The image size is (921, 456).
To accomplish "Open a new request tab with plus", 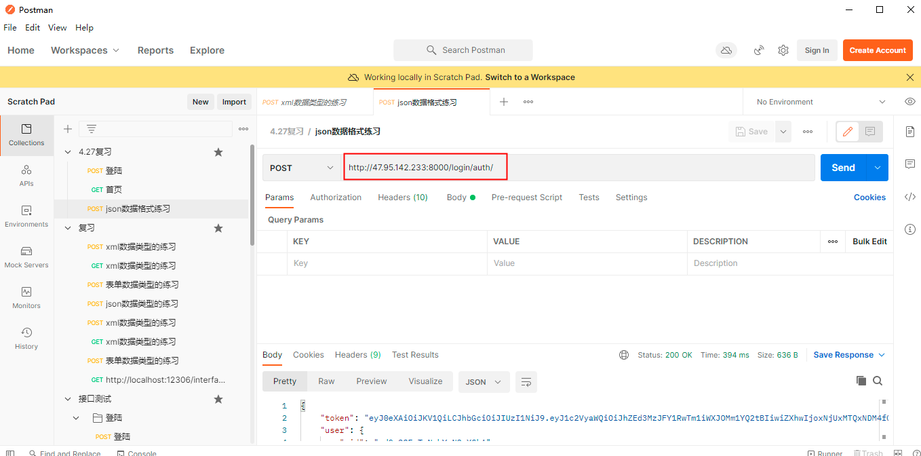I will click(504, 102).
